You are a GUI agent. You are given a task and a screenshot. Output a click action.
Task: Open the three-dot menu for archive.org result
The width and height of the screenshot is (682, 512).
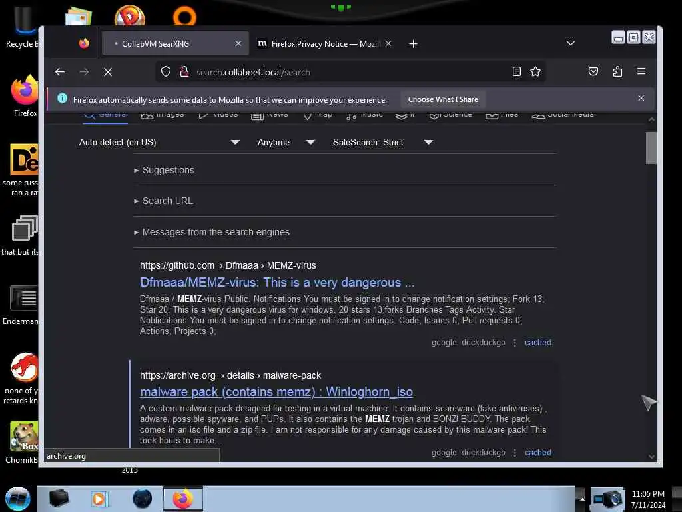click(x=515, y=453)
